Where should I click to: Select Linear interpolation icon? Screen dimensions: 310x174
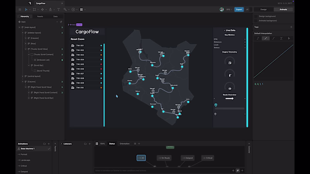(265, 38)
